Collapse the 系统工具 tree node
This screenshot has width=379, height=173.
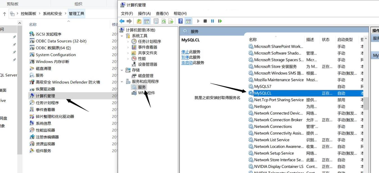point(122,36)
